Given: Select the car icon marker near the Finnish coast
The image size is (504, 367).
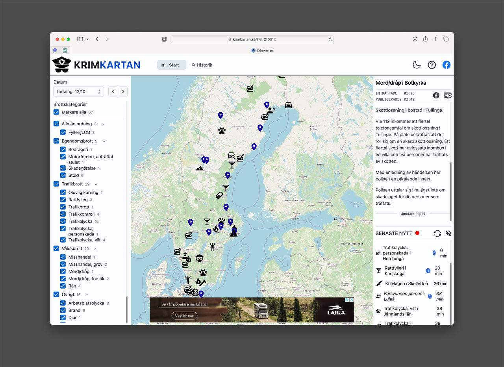Looking at the screenshot, I should pyautogui.click(x=288, y=105).
